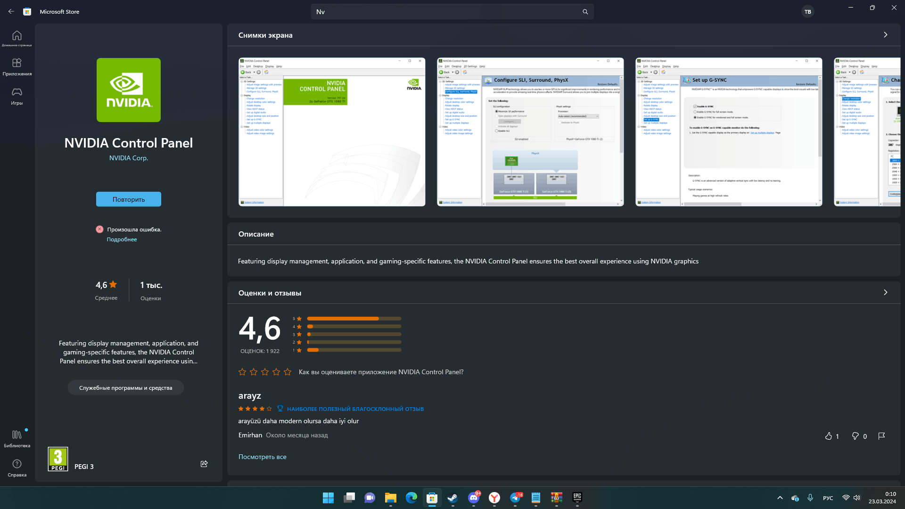The width and height of the screenshot is (905, 509).
Task: Rate the app three stars
Action: (x=265, y=372)
